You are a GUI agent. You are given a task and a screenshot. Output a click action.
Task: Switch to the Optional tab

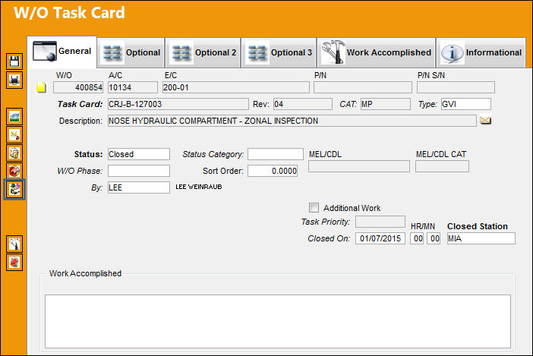(131, 52)
